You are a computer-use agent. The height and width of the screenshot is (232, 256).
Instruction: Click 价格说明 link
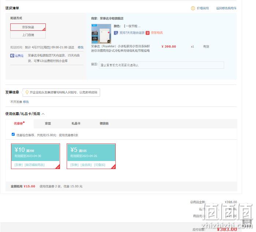coord(203,8)
